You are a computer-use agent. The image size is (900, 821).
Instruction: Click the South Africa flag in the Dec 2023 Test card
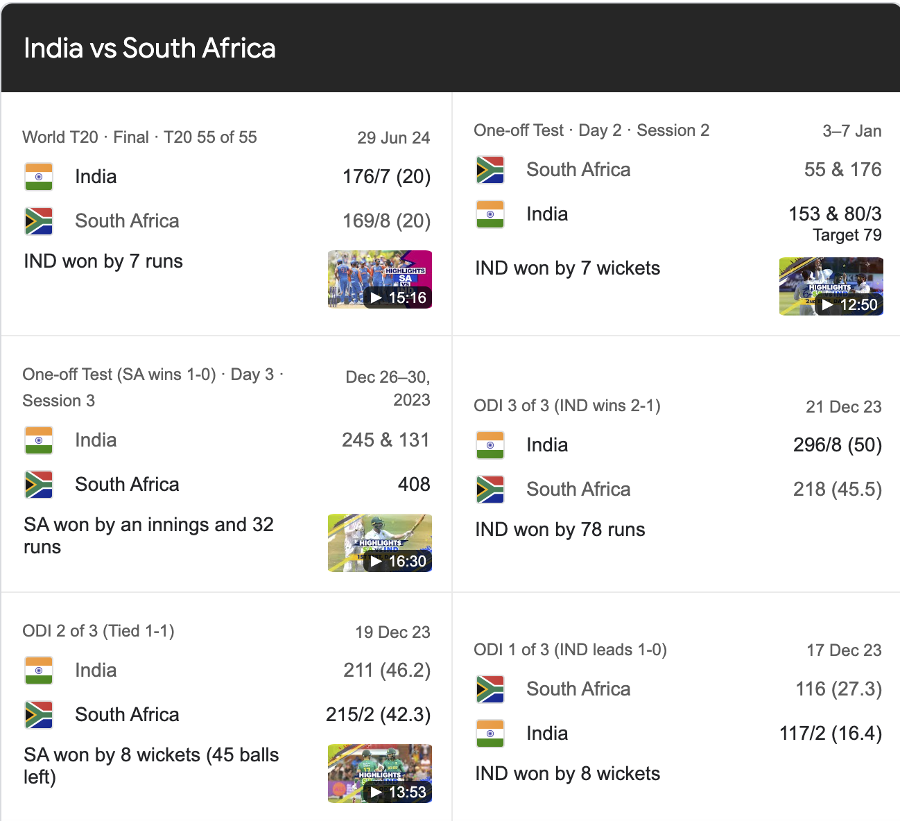(x=39, y=485)
